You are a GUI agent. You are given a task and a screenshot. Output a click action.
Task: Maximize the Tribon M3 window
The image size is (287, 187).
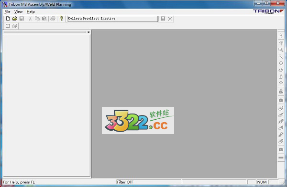[x=267, y=3]
